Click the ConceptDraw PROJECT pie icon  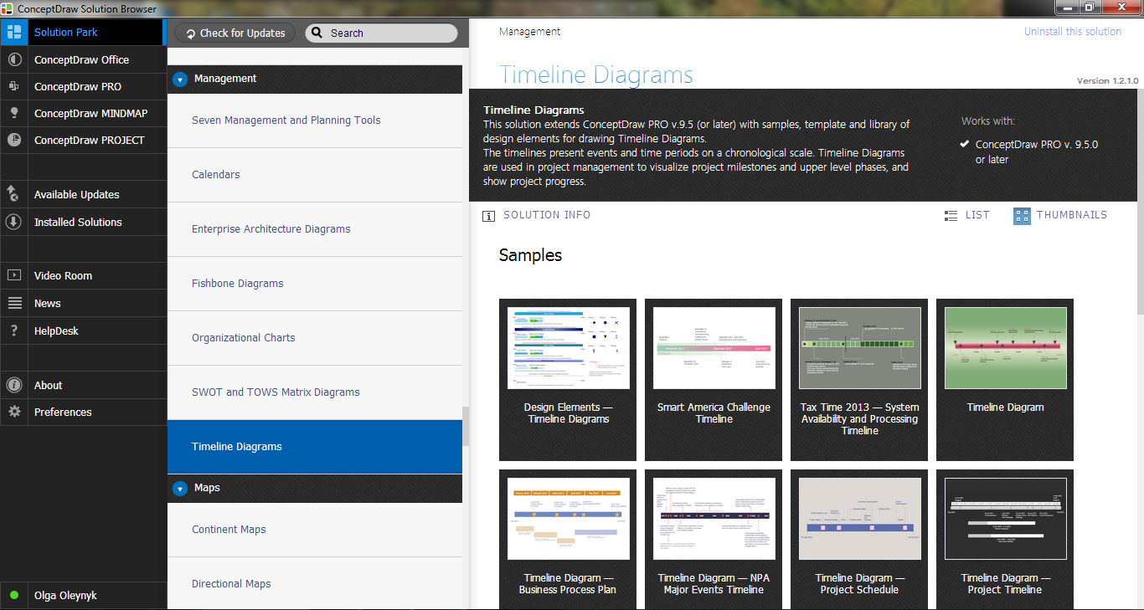tap(13, 140)
